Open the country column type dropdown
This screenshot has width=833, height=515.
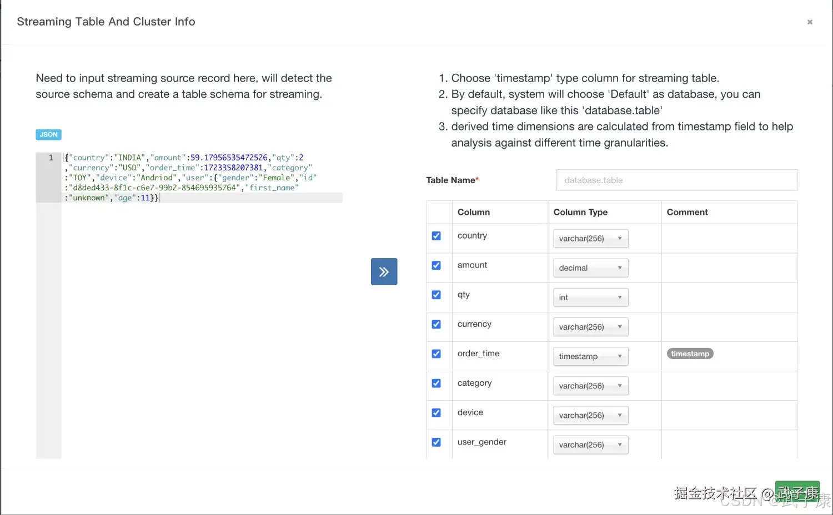coord(590,239)
